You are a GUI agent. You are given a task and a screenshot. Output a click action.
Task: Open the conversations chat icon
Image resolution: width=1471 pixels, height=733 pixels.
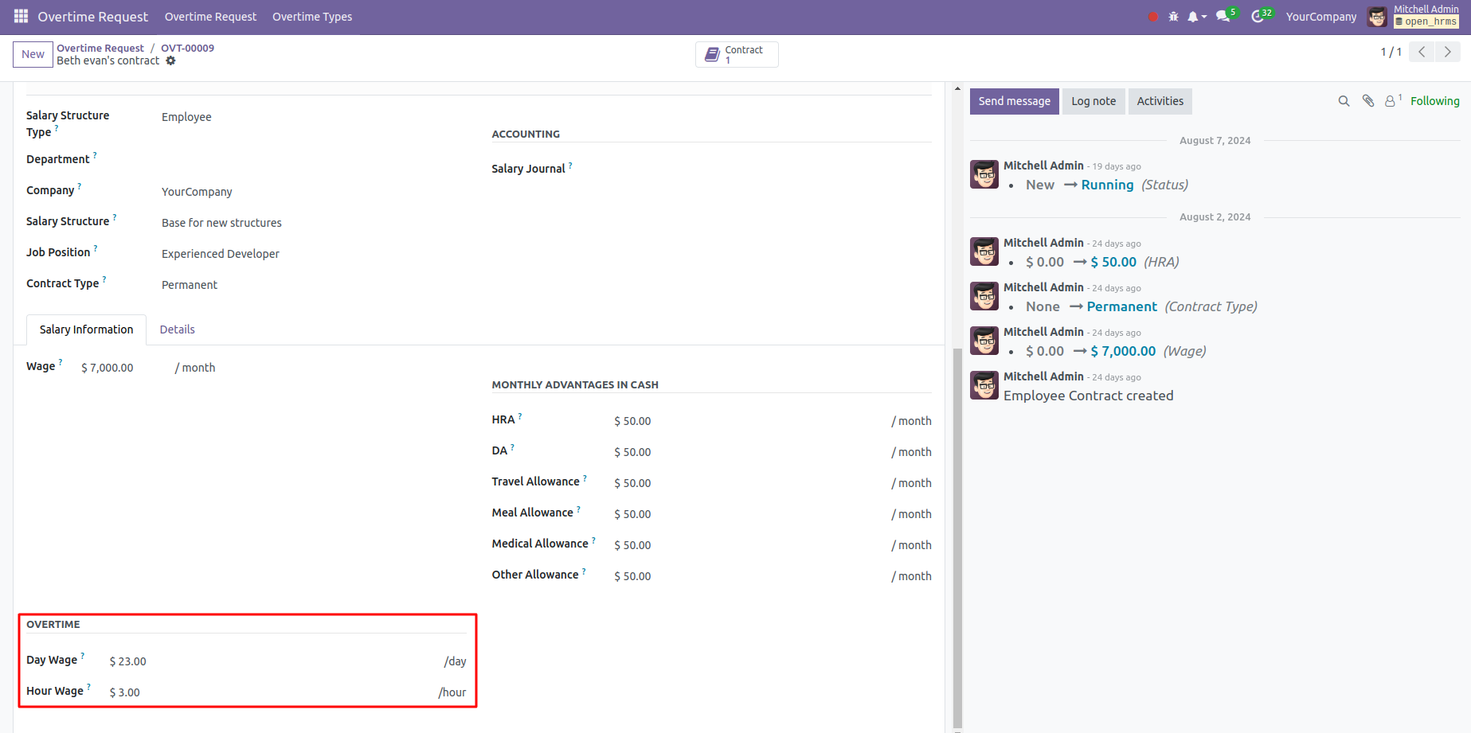pos(1223,17)
